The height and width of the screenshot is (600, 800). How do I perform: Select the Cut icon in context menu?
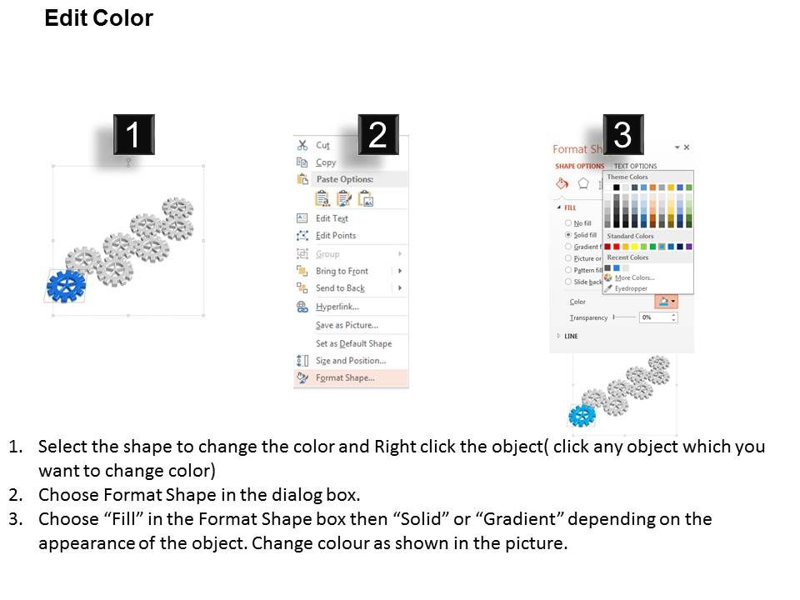pyautogui.click(x=302, y=143)
